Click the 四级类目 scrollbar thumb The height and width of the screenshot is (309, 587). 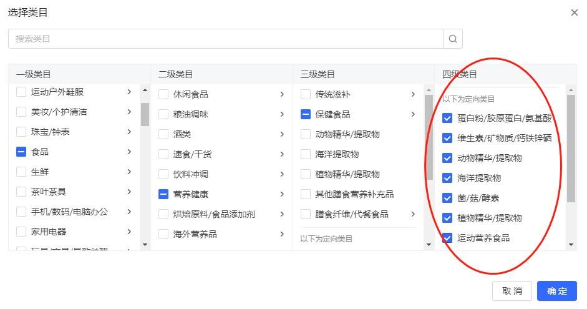point(571,149)
